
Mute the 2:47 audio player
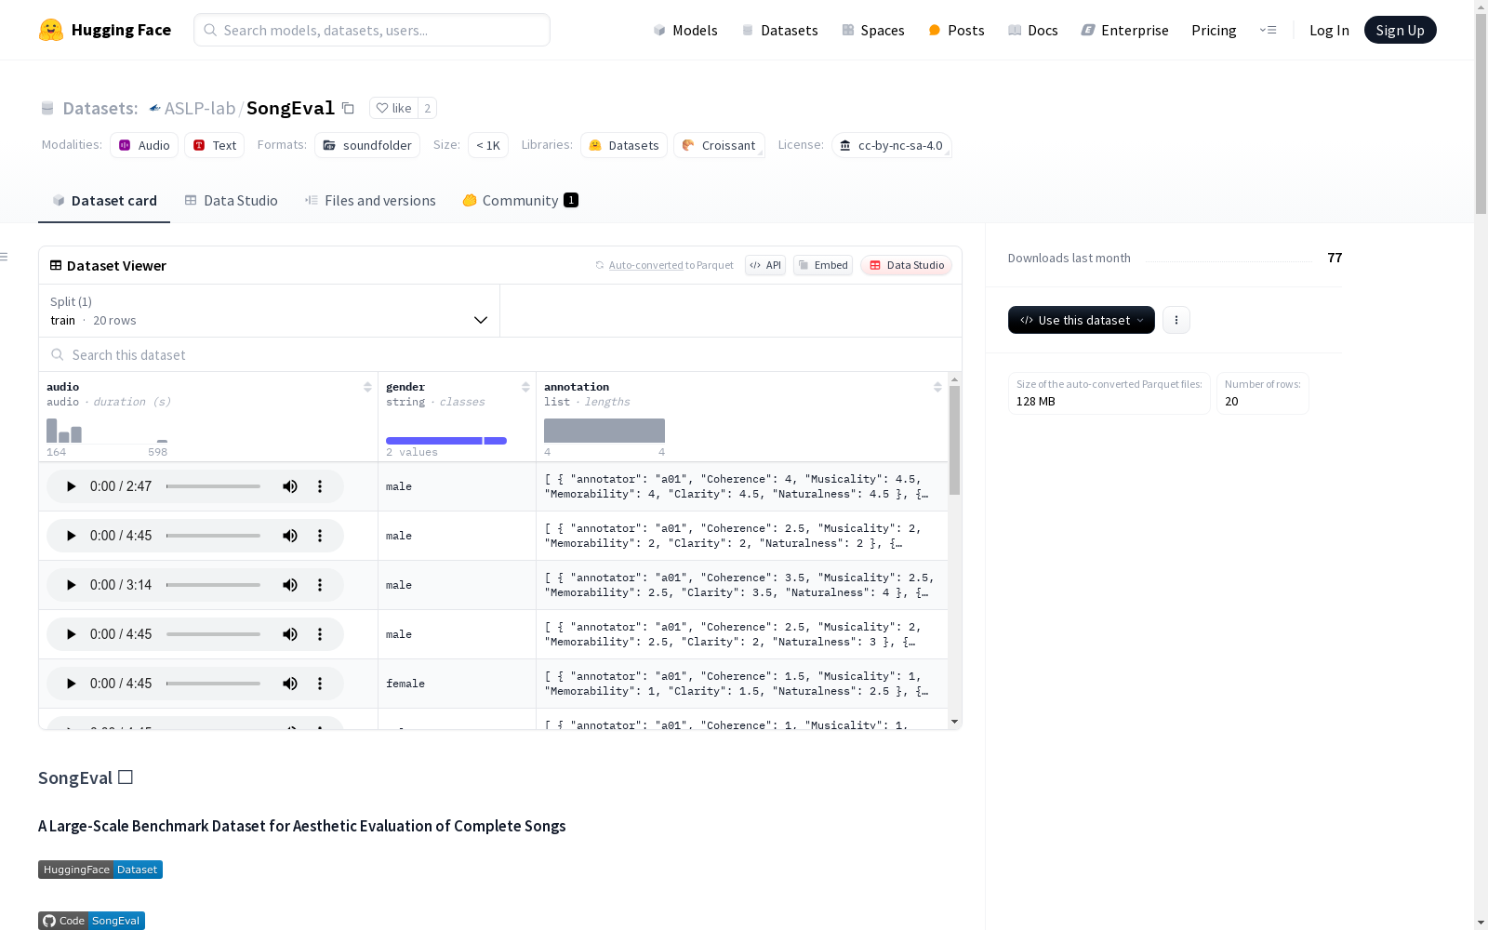[x=290, y=486]
